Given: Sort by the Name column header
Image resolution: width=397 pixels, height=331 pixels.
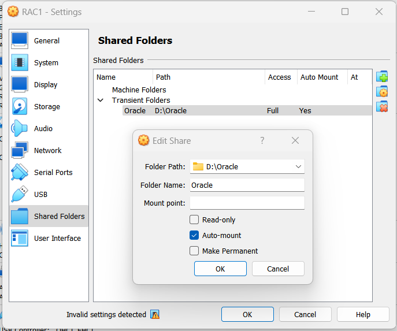Looking at the screenshot, I should coord(123,77).
